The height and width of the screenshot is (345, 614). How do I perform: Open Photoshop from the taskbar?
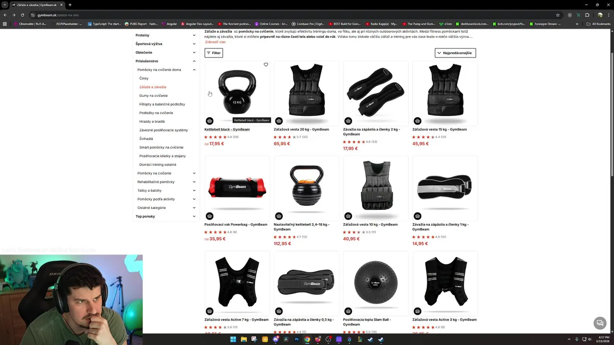click(x=296, y=339)
